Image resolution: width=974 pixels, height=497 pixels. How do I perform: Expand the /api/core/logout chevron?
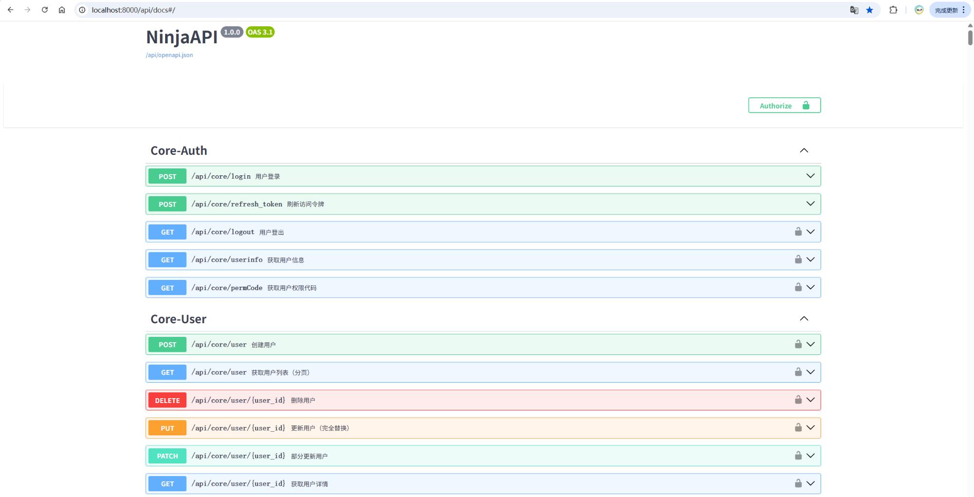coord(810,232)
